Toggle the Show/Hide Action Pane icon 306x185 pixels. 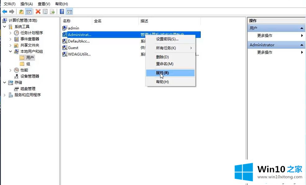pyautogui.click(x=70, y=12)
